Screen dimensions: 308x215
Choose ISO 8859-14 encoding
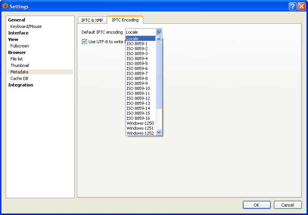(x=141, y=108)
